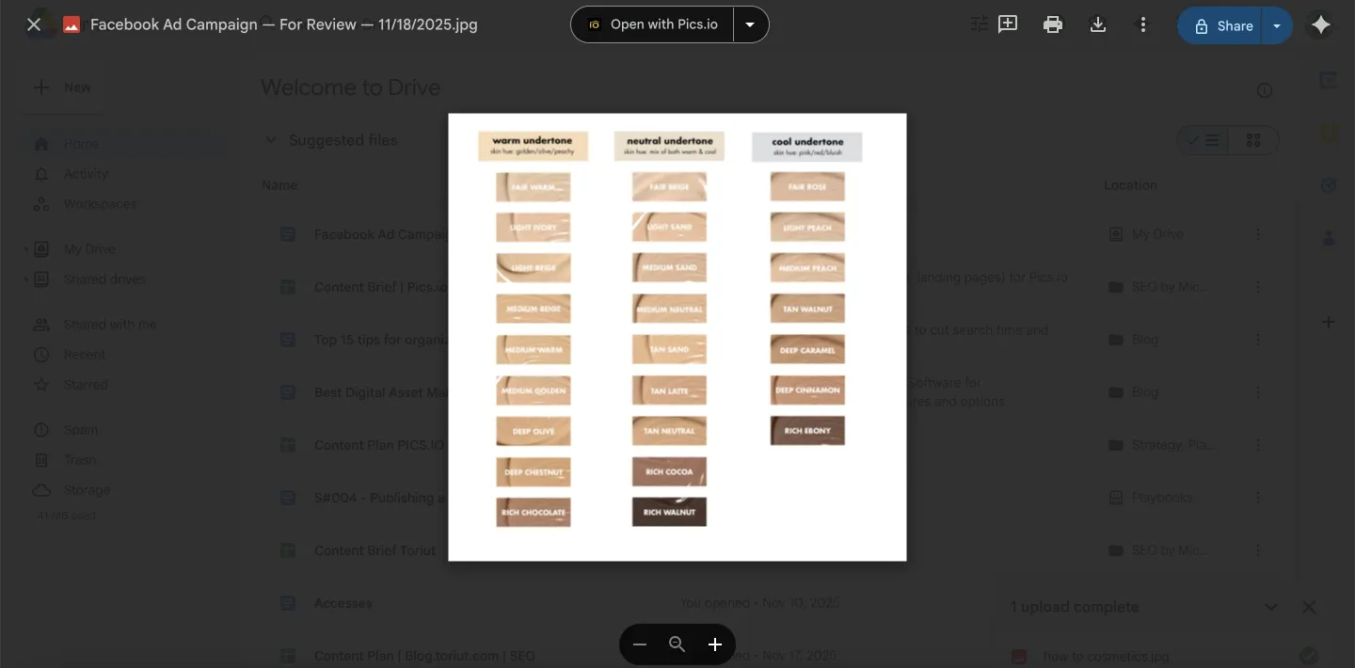Viewport: 1355px width, 668px height.
Task: Click the S#004 - Publishing file row
Action: tap(772, 498)
